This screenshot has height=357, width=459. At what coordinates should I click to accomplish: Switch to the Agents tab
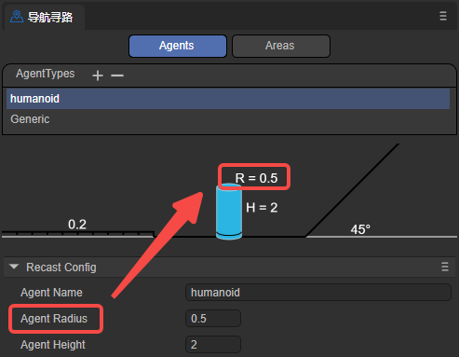tap(178, 46)
